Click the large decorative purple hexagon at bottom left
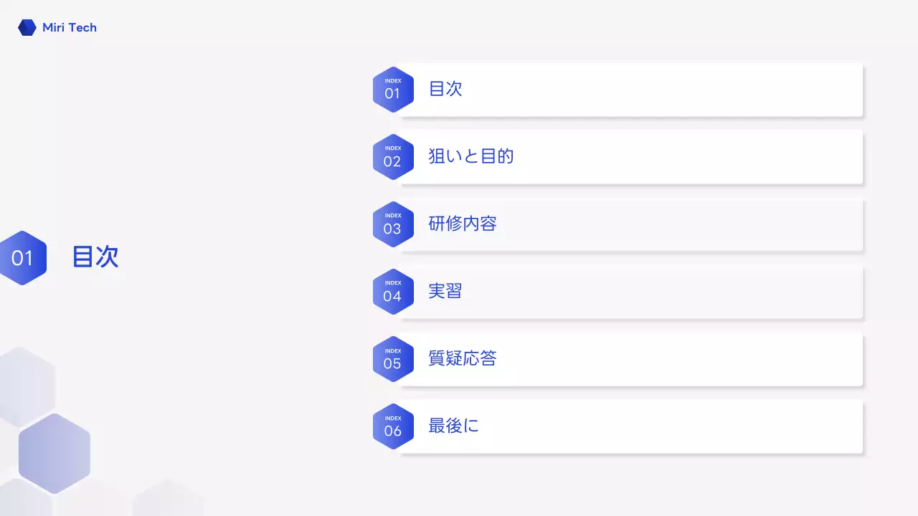This screenshot has height=516, width=918. coord(55,453)
